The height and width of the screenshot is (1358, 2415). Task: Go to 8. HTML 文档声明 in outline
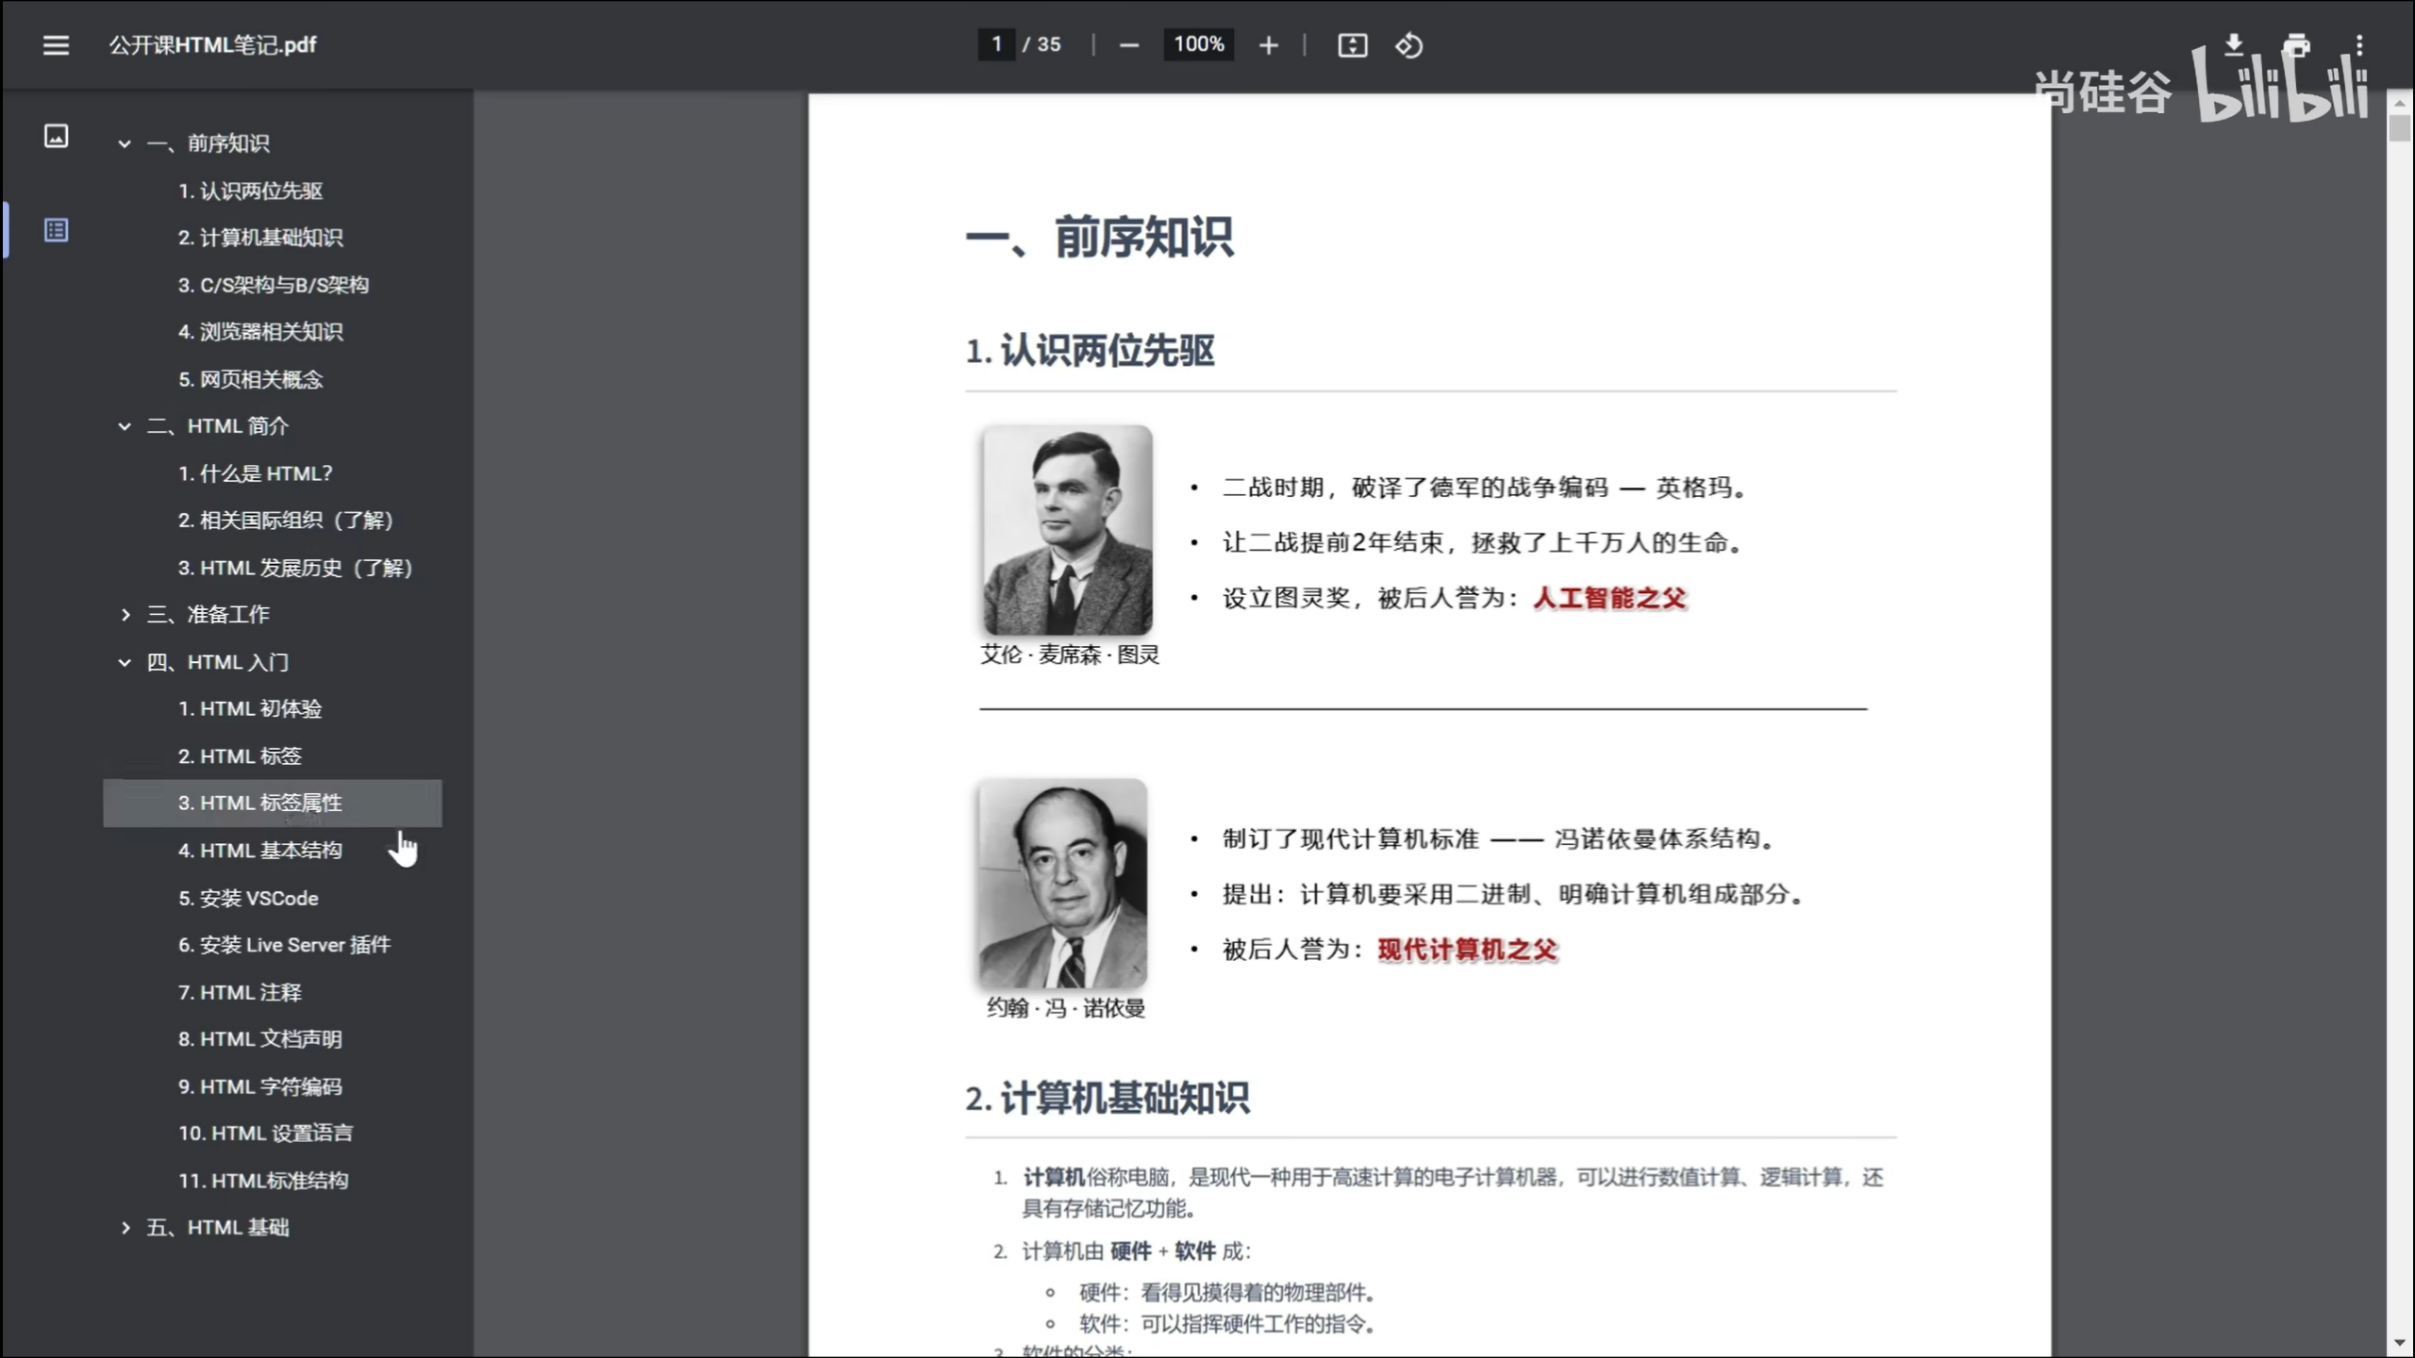260,1039
